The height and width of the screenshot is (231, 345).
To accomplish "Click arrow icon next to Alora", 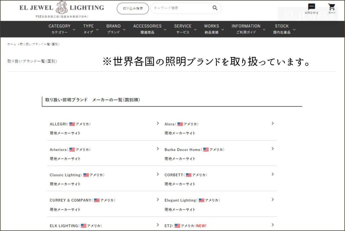I will point(273,124).
